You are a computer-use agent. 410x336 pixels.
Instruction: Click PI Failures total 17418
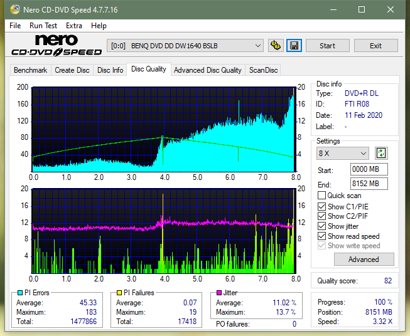(187, 322)
